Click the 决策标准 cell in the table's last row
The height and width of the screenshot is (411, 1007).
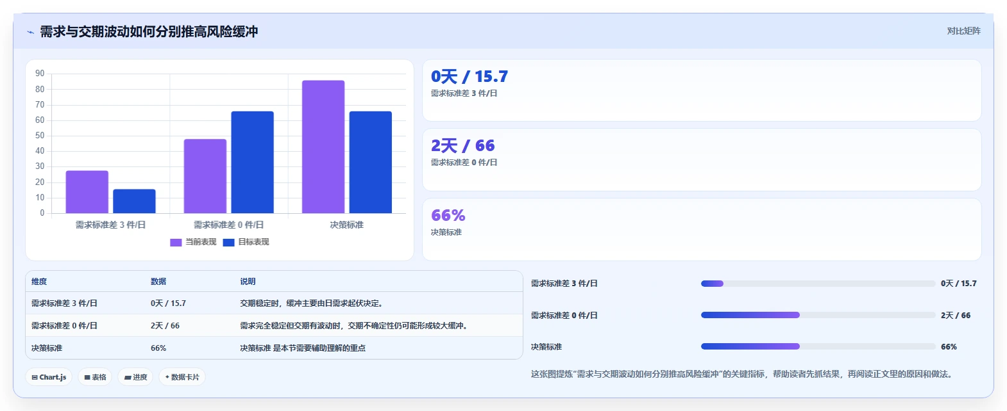[x=47, y=348]
